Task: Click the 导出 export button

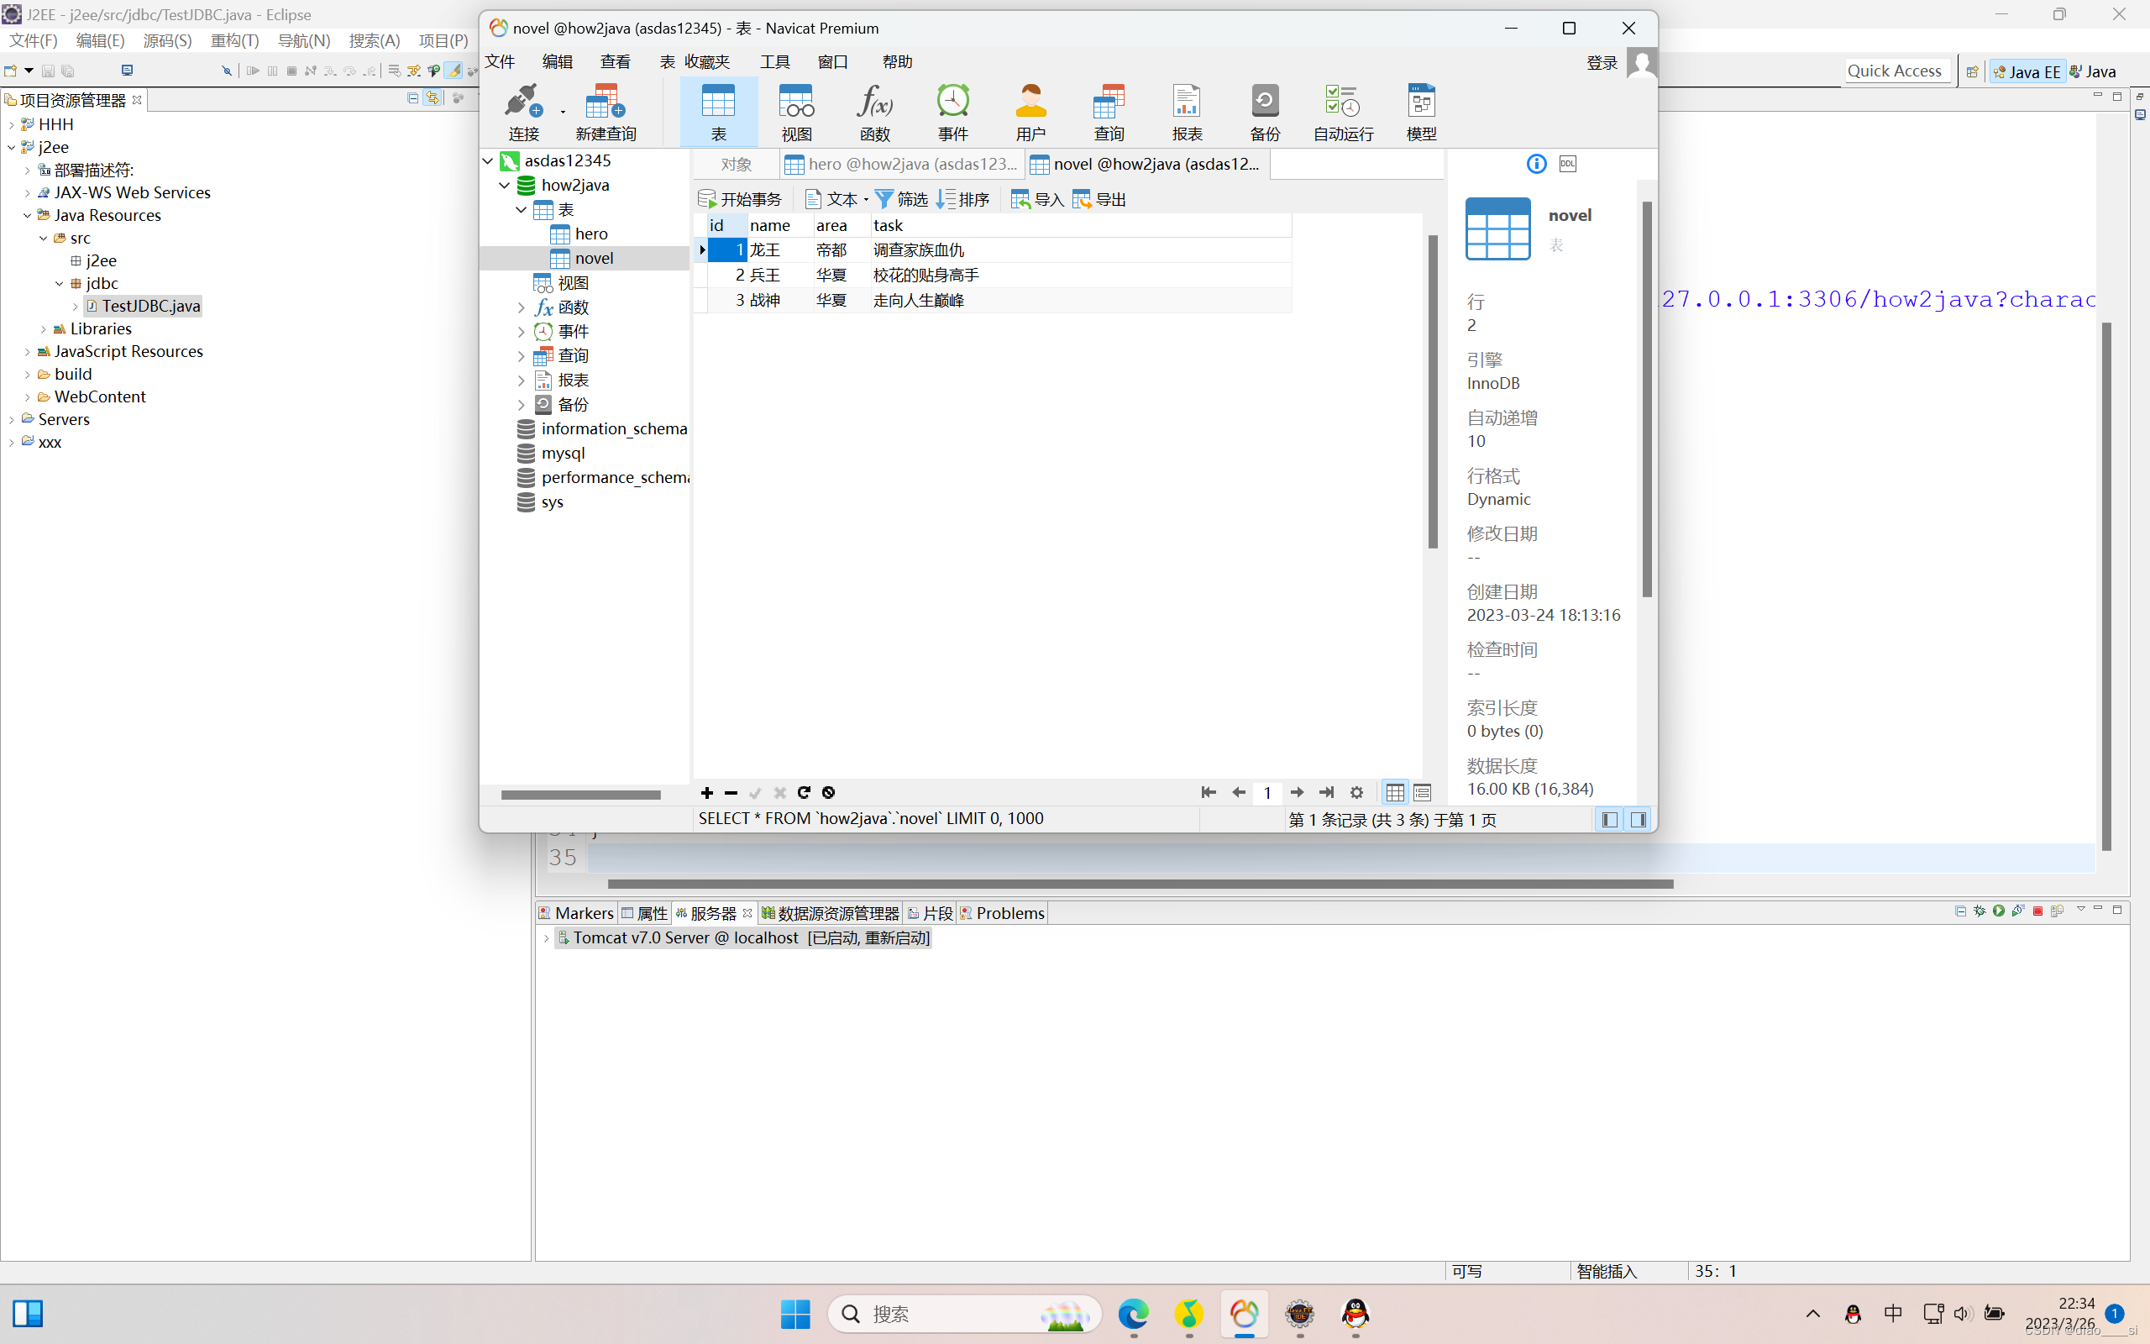Action: click(x=1100, y=199)
